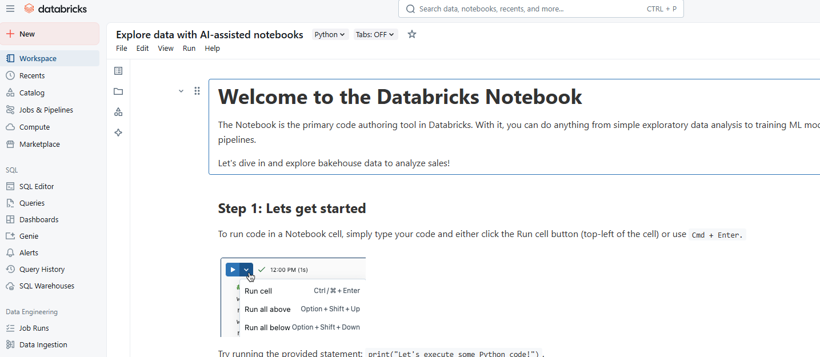
Task: Open the Data Ingestion page
Action: tap(42, 344)
